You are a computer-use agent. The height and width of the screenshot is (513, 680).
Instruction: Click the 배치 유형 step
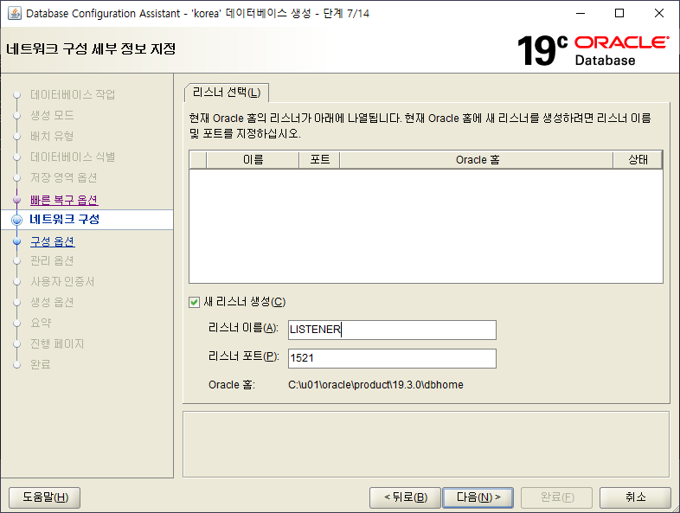pyautogui.click(x=52, y=136)
